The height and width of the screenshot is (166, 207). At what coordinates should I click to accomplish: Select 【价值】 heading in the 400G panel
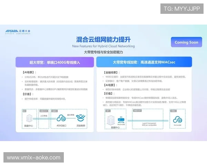[x=28, y=94]
